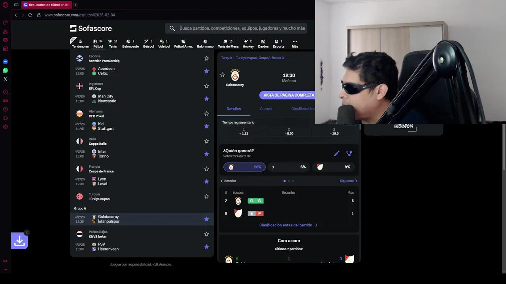Click Türkiye Kupası, Grupo A breadcrumb

(260, 58)
